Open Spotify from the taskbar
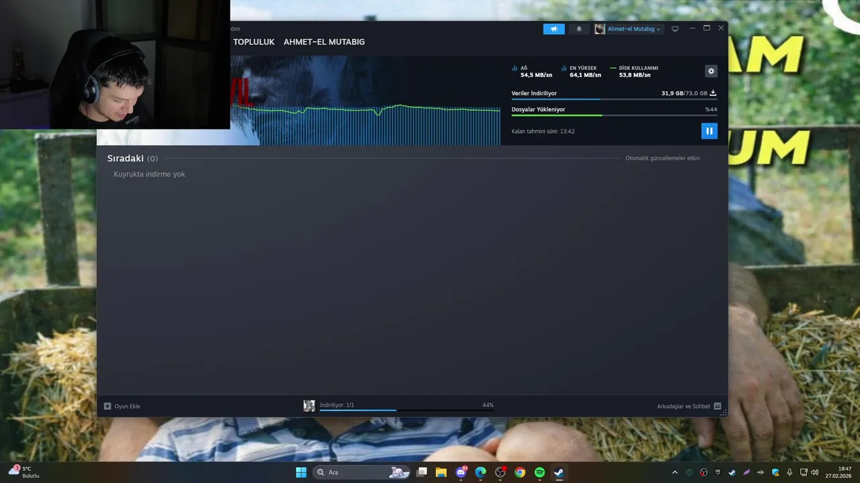Image resolution: width=860 pixels, height=483 pixels. point(540,472)
